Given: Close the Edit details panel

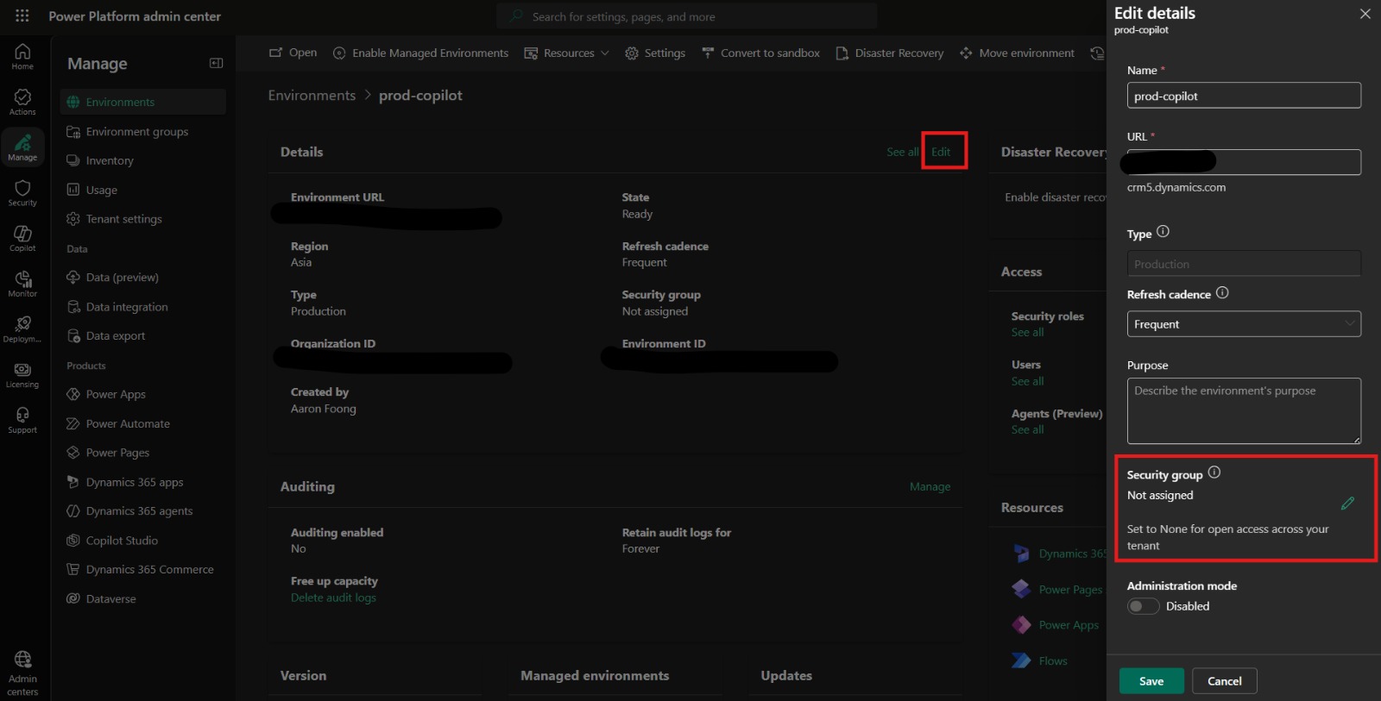Looking at the screenshot, I should (x=1365, y=14).
